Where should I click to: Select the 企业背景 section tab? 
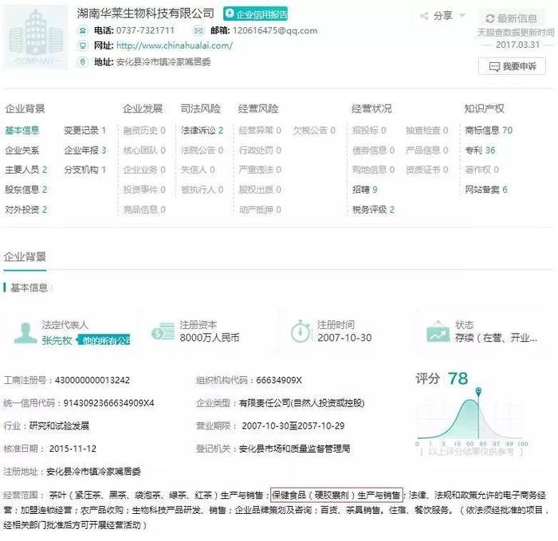[x=25, y=257]
